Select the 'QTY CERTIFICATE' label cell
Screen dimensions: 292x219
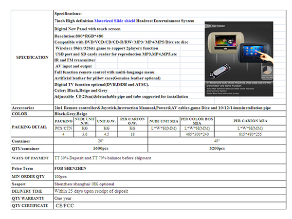[32, 206]
